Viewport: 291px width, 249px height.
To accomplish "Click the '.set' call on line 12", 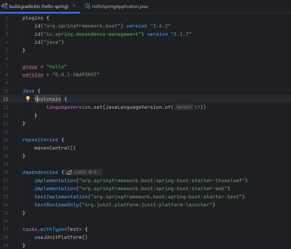I will (96, 107).
